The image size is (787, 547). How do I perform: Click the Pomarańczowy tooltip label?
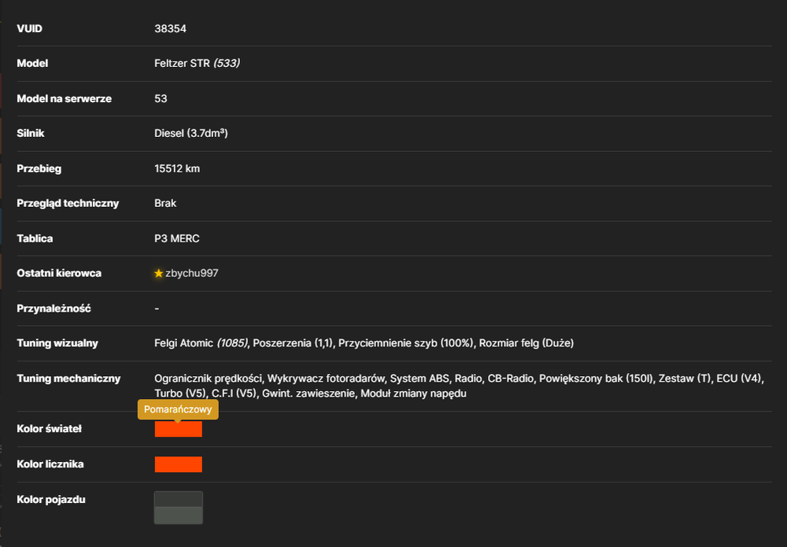click(178, 409)
